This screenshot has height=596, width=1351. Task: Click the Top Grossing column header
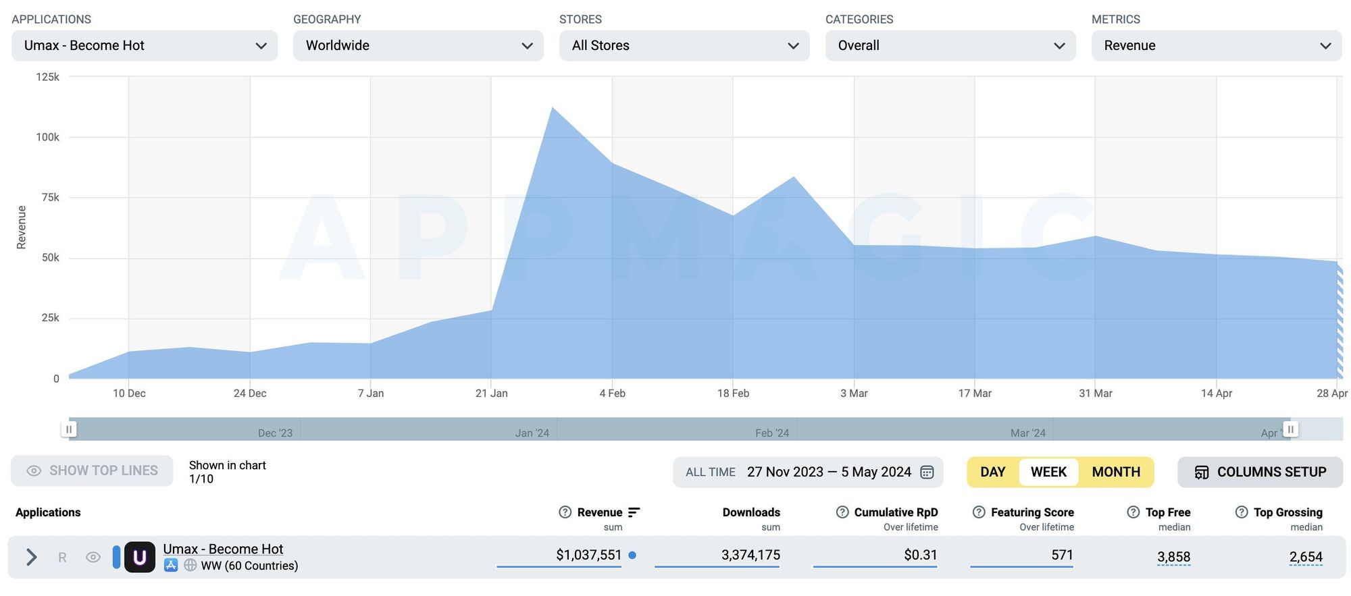click(x=1288, y=512)
